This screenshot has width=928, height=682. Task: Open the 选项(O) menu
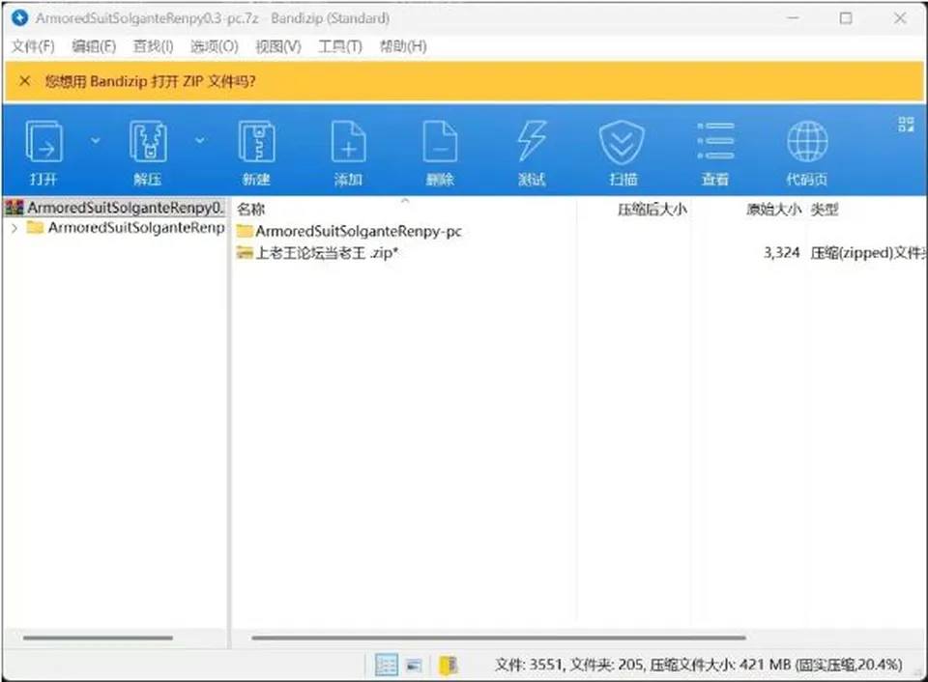point(215,46)
